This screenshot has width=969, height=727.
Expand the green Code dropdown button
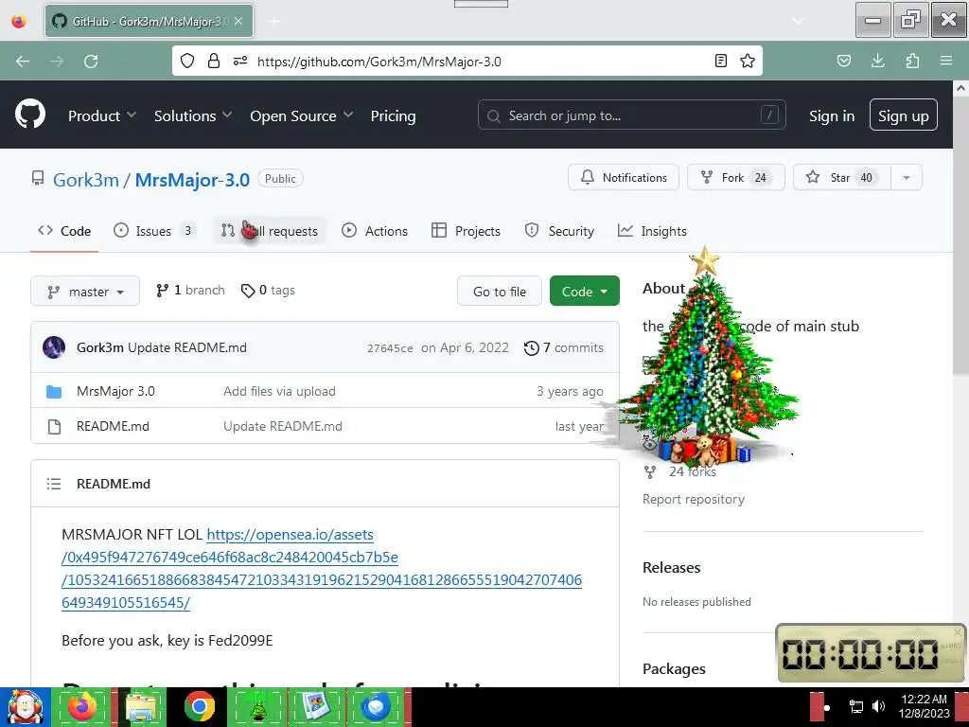(x=585, y=292)
